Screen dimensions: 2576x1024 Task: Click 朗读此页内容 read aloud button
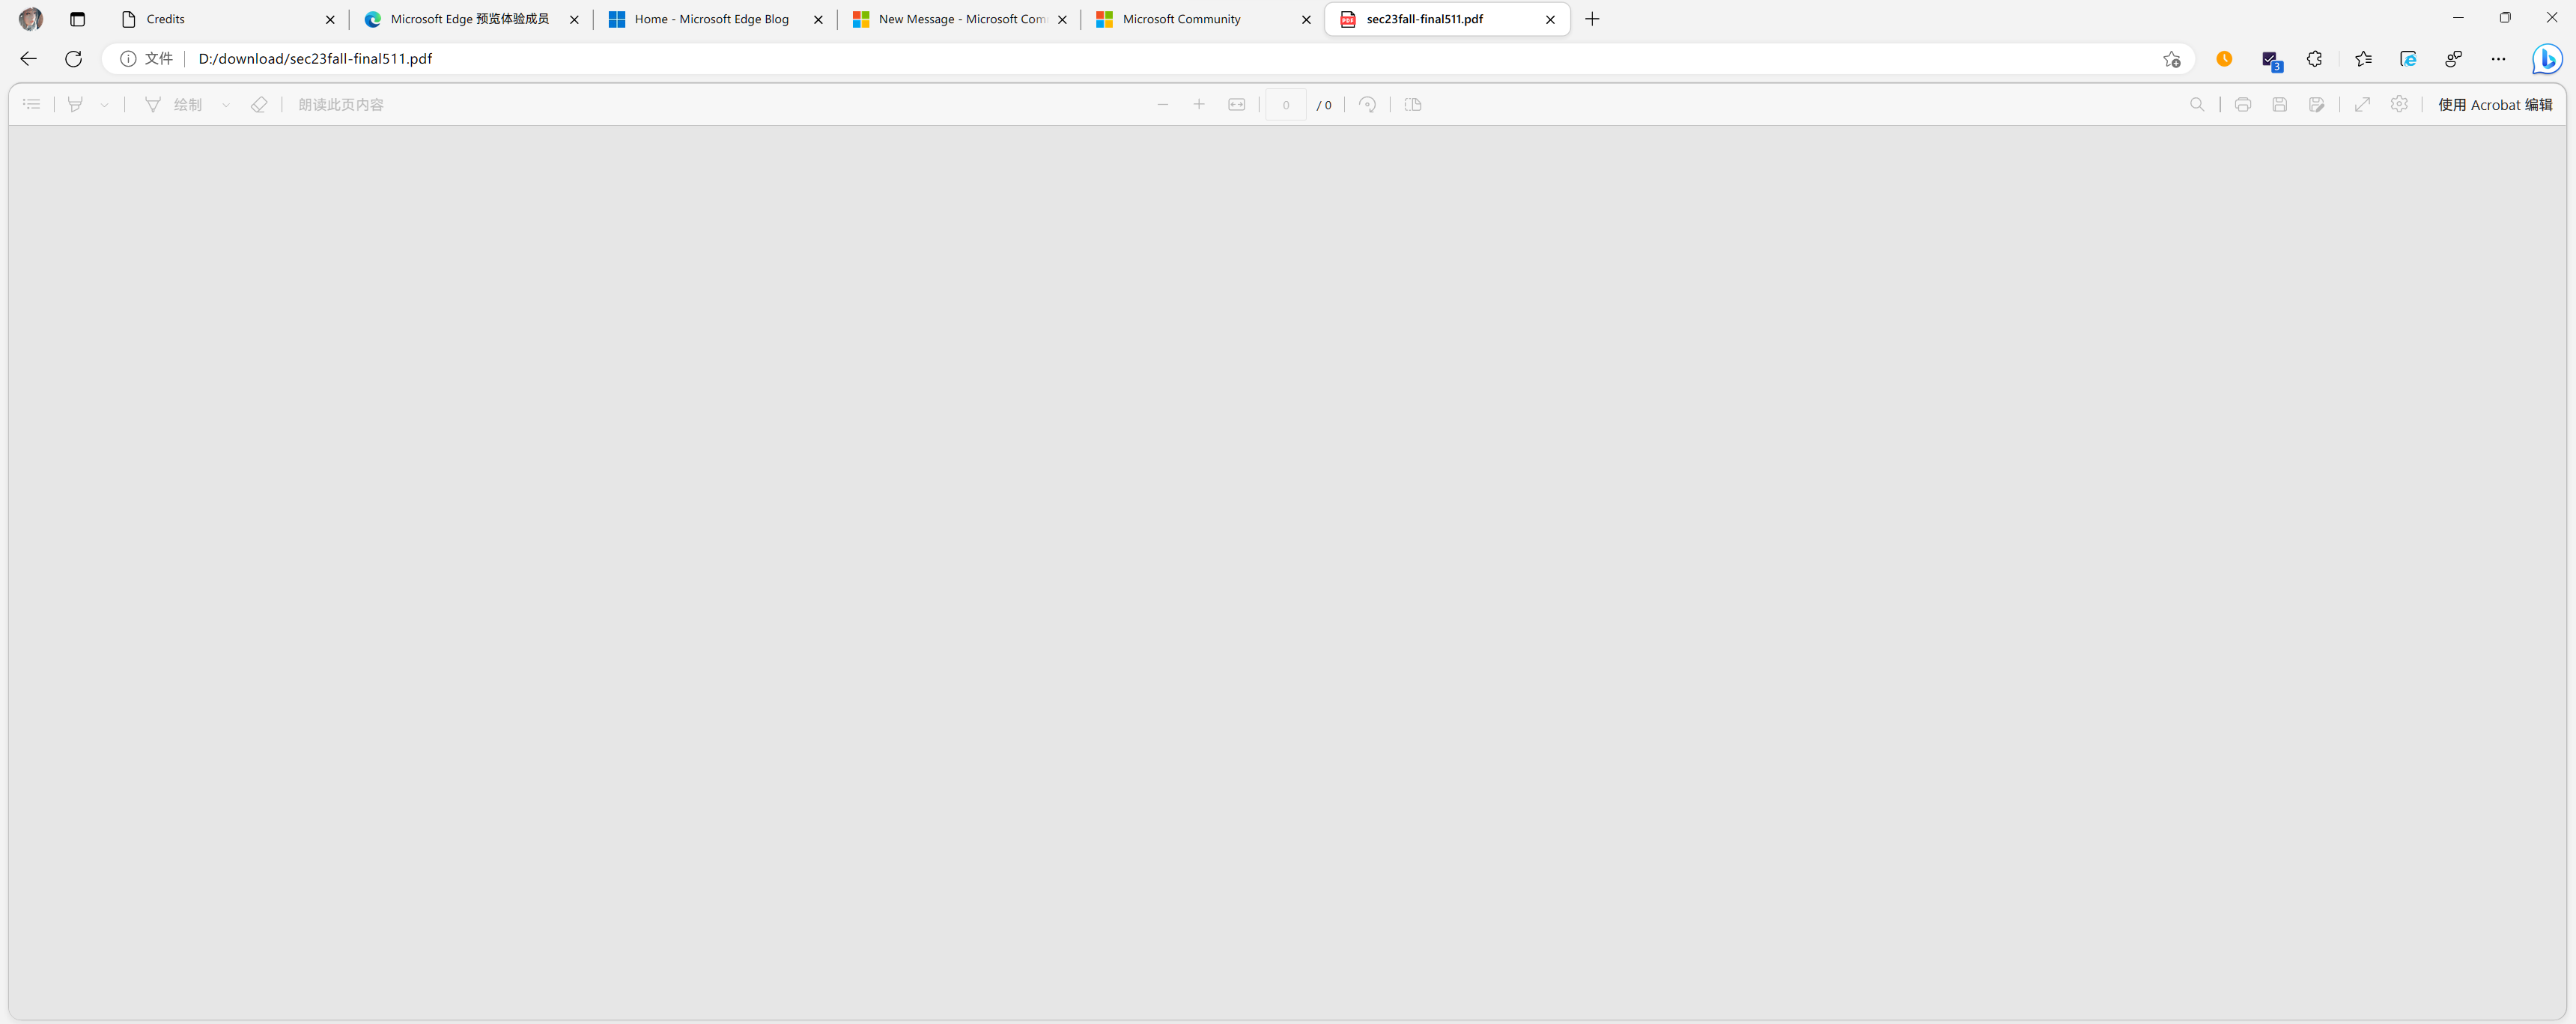pyautogui.click(x=340, y=104)
